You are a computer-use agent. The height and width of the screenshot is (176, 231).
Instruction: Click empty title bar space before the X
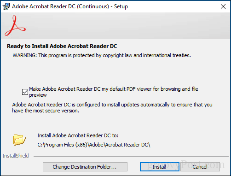tap(173, 6)
